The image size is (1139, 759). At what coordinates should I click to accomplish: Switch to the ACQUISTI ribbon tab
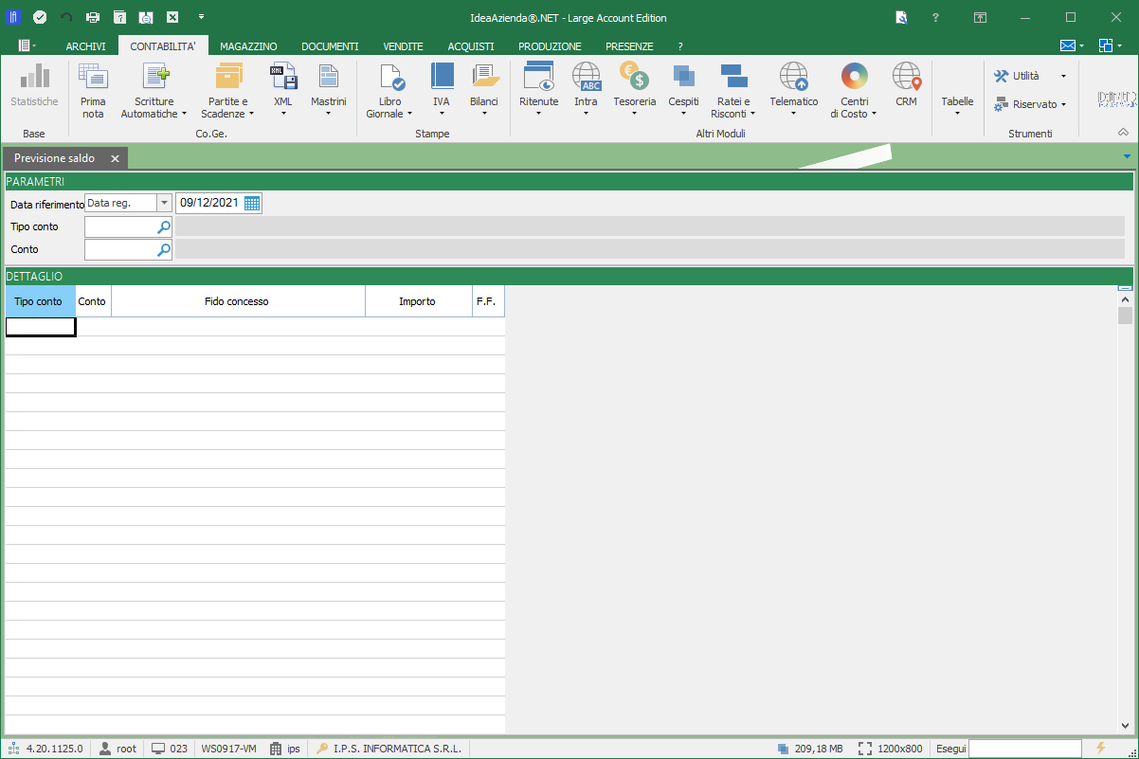pyautogui.click(x=471, y=46)
